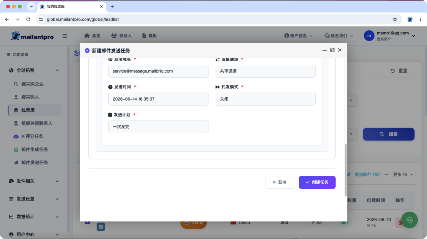This screenshot has height=239, width=427.
Task: Click 取消 to cancel the task
Action: [280, 182]
